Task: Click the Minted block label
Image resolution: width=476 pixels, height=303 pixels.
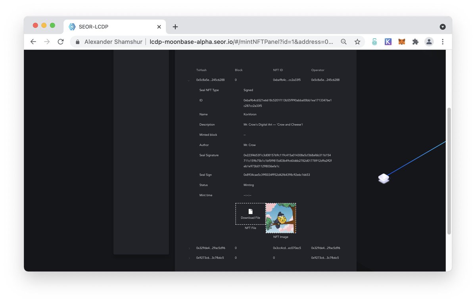Action: pyautogui.click(x=208, y=135)
